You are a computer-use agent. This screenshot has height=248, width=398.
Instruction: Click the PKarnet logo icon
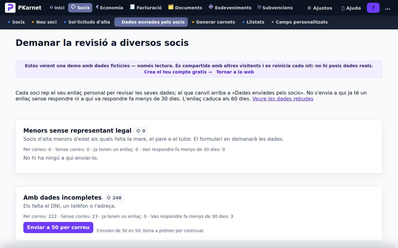(10, 8)
